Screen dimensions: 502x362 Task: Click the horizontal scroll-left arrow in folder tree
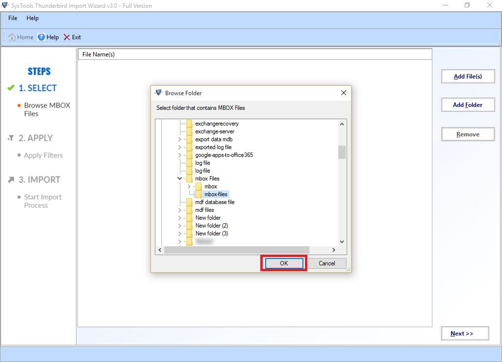coord(160,250)
